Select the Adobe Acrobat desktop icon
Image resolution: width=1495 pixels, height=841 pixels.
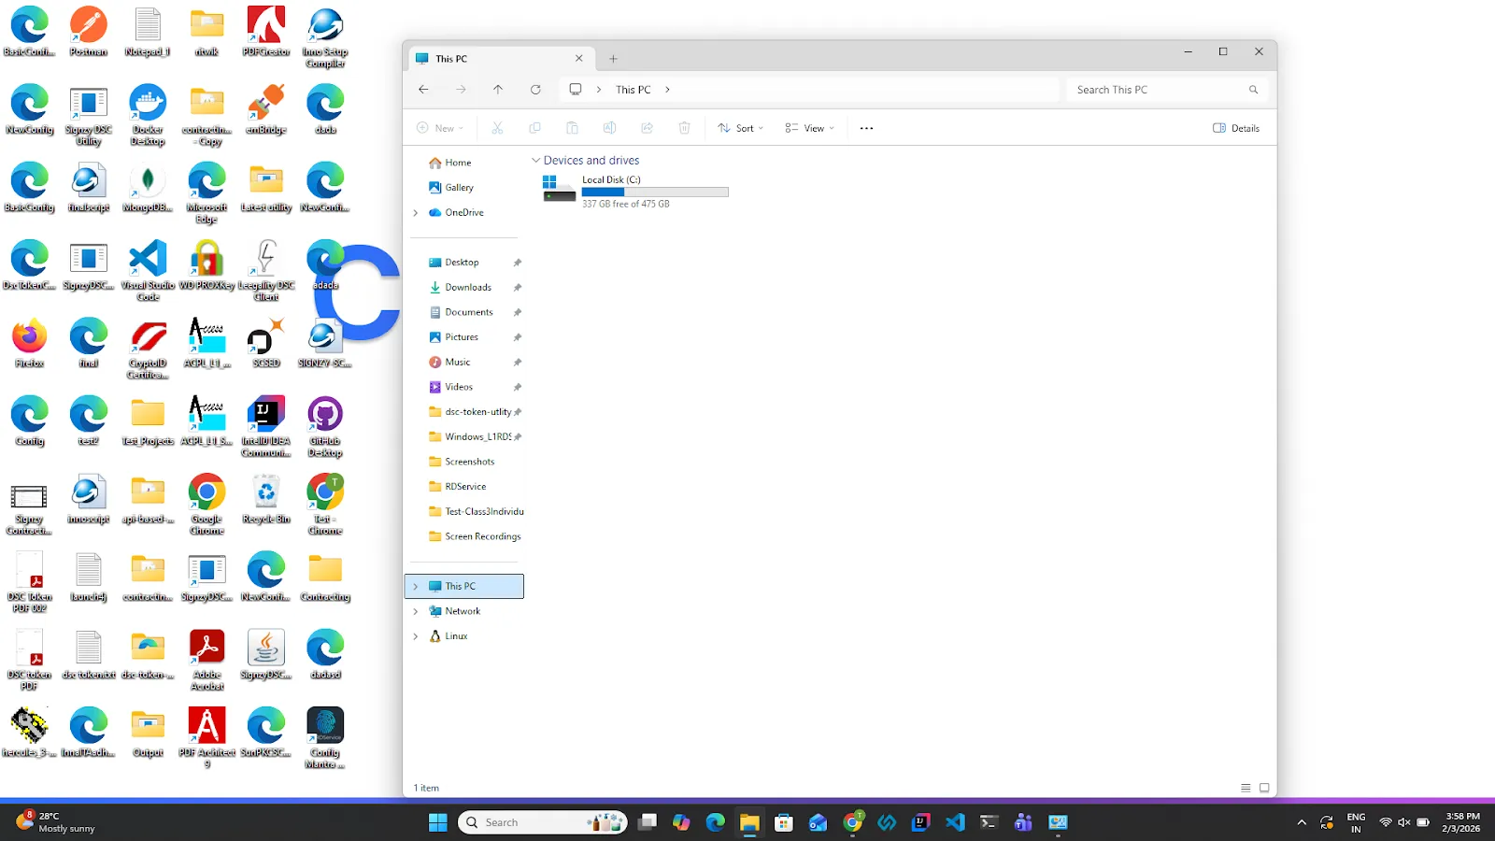[x=206, y=661]
